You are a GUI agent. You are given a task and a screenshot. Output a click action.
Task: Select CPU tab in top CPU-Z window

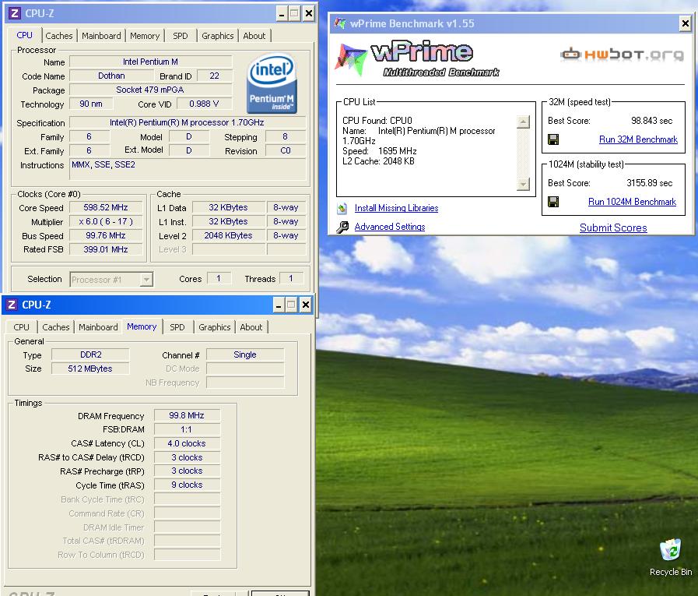(24, 35)
